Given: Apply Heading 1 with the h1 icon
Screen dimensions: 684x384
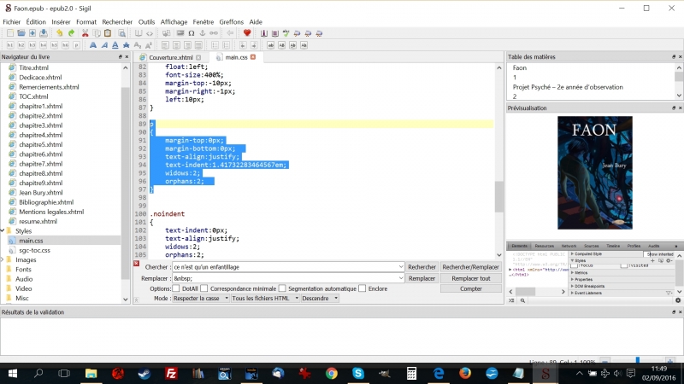Looking at the screenshot, I should 9,45.
